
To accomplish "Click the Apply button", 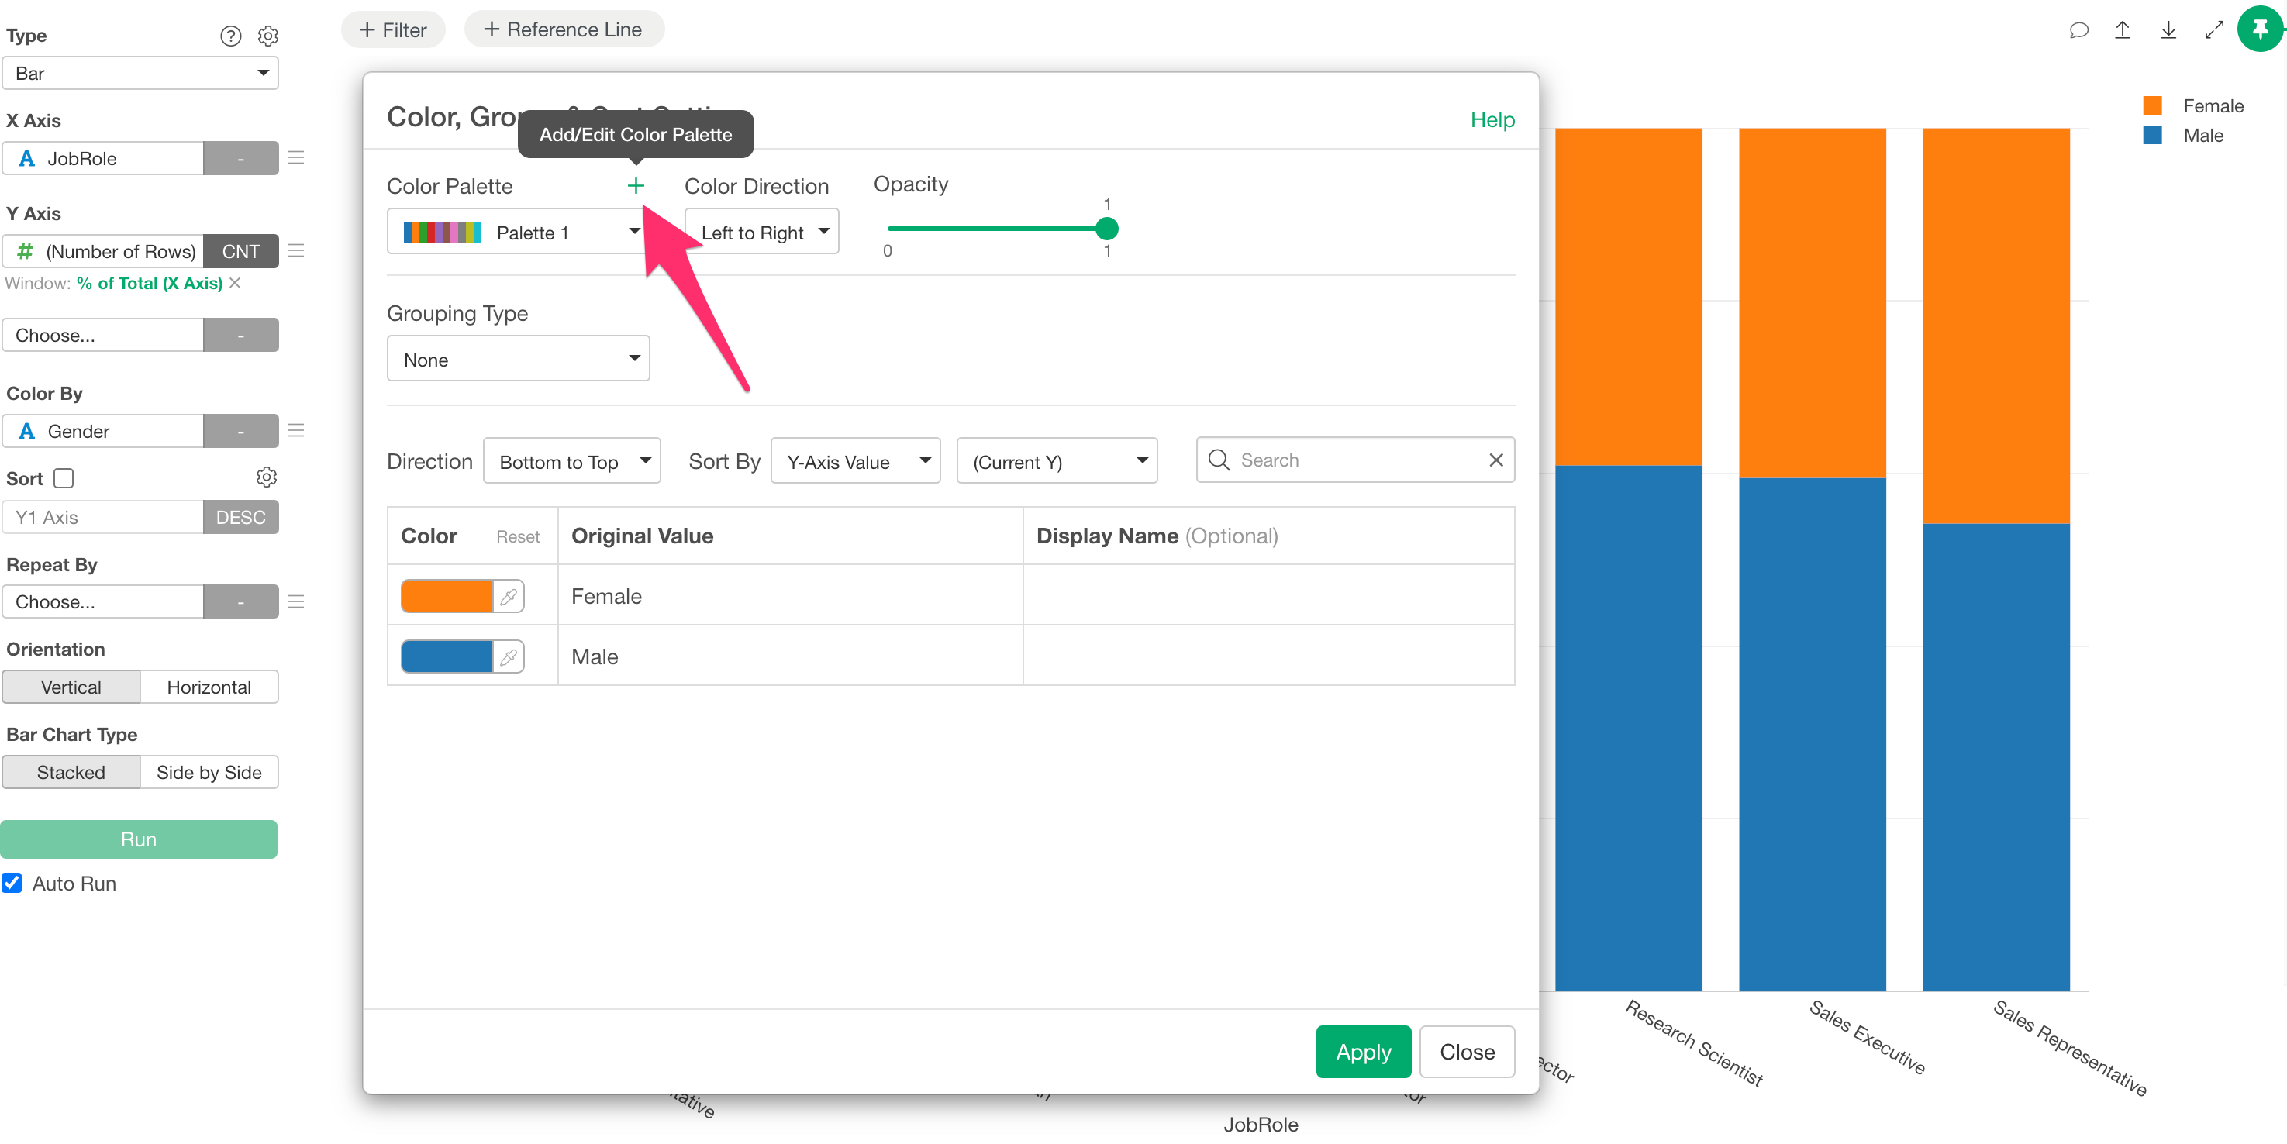I will [x=1362, y=1052].
